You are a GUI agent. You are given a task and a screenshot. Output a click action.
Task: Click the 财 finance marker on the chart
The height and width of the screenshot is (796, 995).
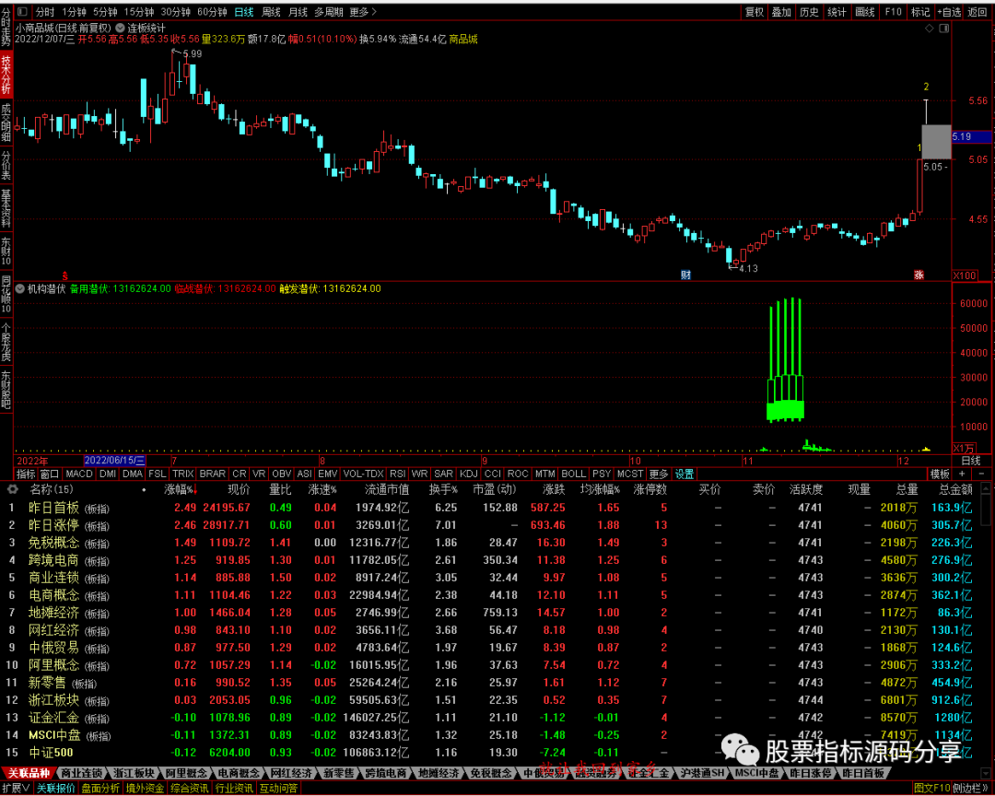point(685,275)
